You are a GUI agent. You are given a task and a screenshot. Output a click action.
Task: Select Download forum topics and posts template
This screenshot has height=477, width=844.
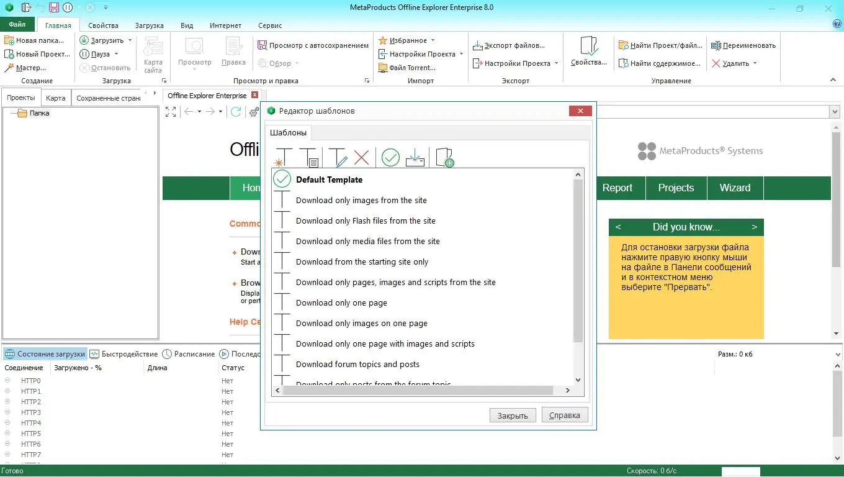(x=423, y=364)
